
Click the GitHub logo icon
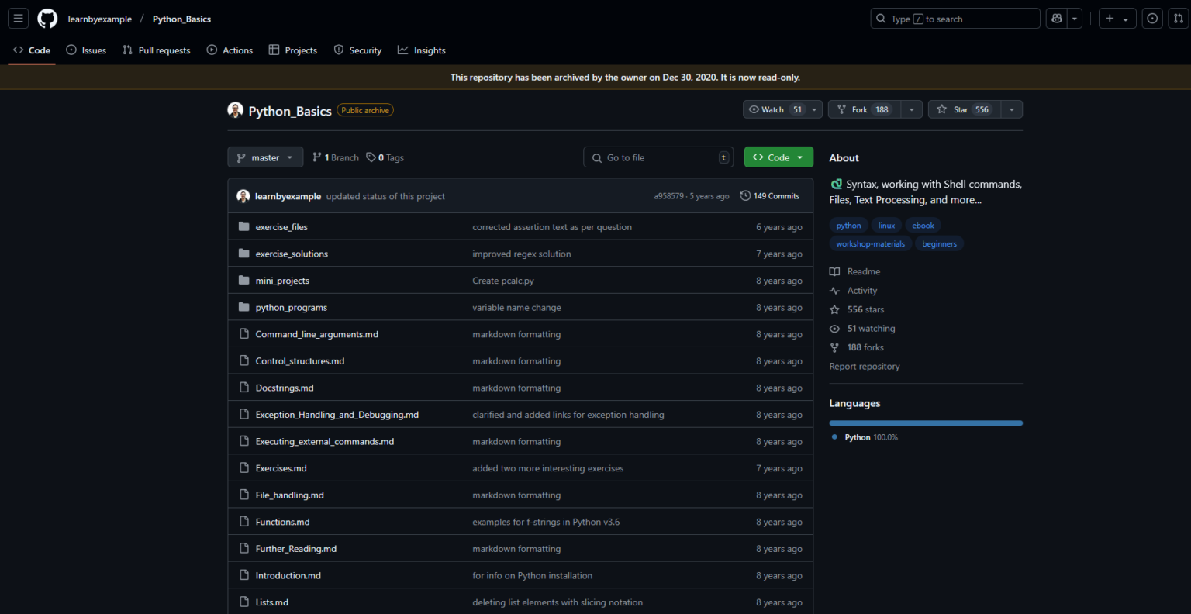pyautogui.click(x=47, y=18)
